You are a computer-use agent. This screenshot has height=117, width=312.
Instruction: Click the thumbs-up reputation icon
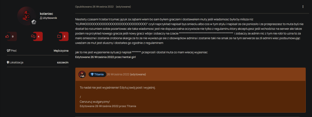[x=7, y=36]
